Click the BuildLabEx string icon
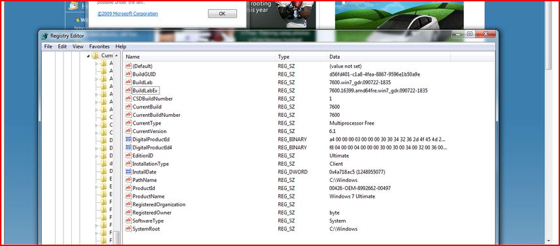 point(129,91)
